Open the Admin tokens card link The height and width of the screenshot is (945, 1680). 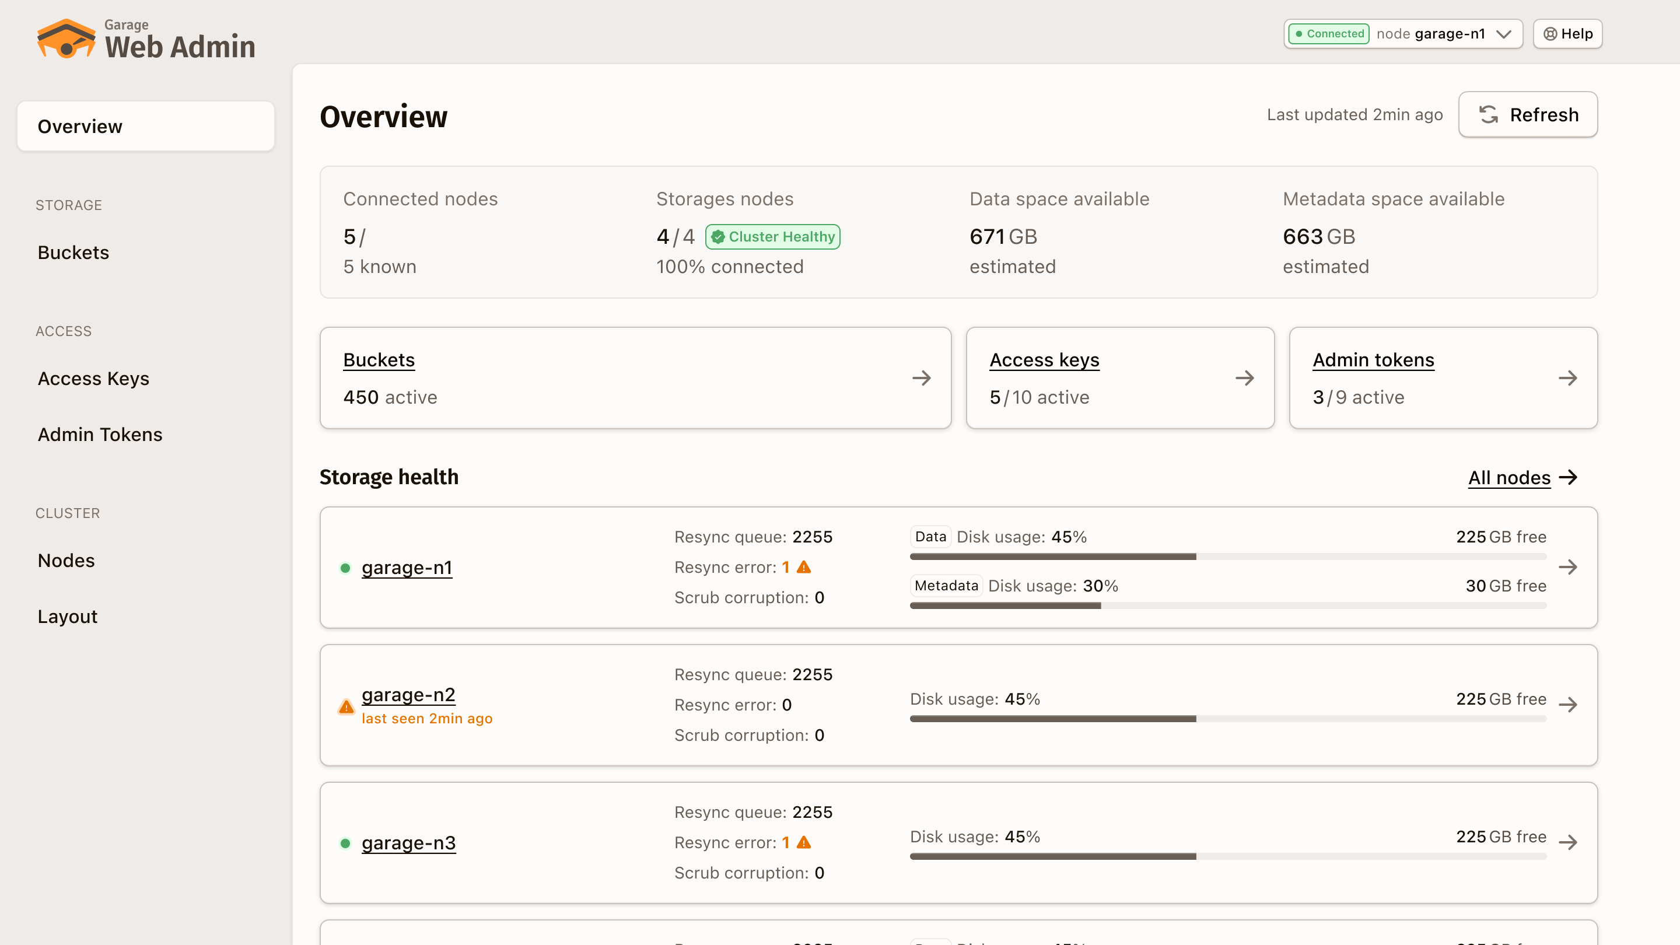[x=1374, y=360]
